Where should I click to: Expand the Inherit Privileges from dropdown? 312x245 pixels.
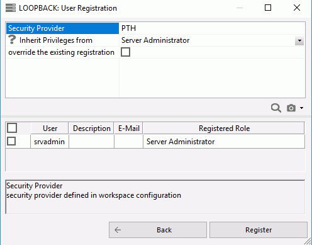(299, 40)
